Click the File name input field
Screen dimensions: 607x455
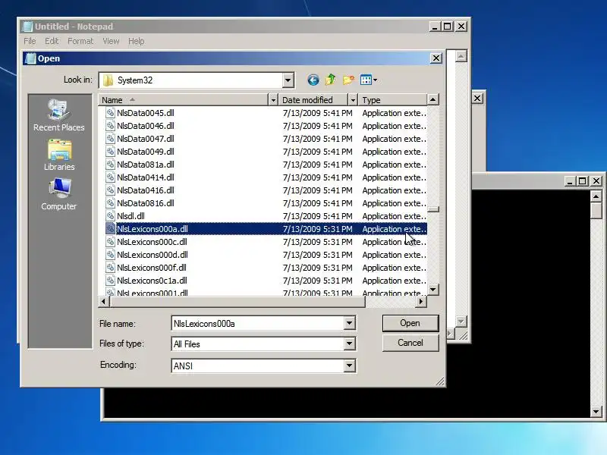[x=258, y=324]
